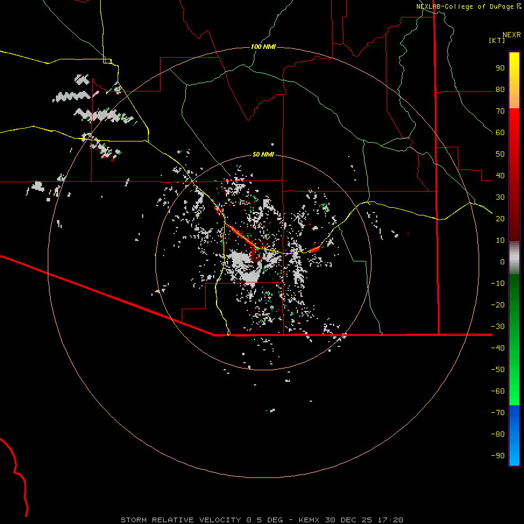This screenshot has height=524, width=524.
Task: Select the -80 value on velocity scale
Action: pos(498,434)
